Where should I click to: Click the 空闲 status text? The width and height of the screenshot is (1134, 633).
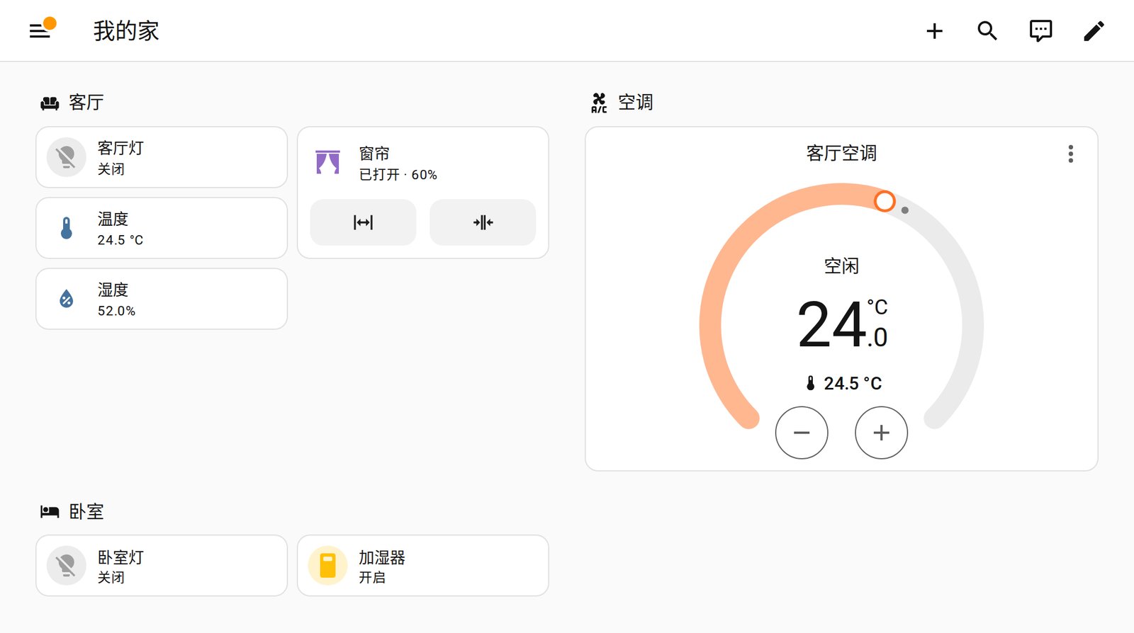coord(841,266)
